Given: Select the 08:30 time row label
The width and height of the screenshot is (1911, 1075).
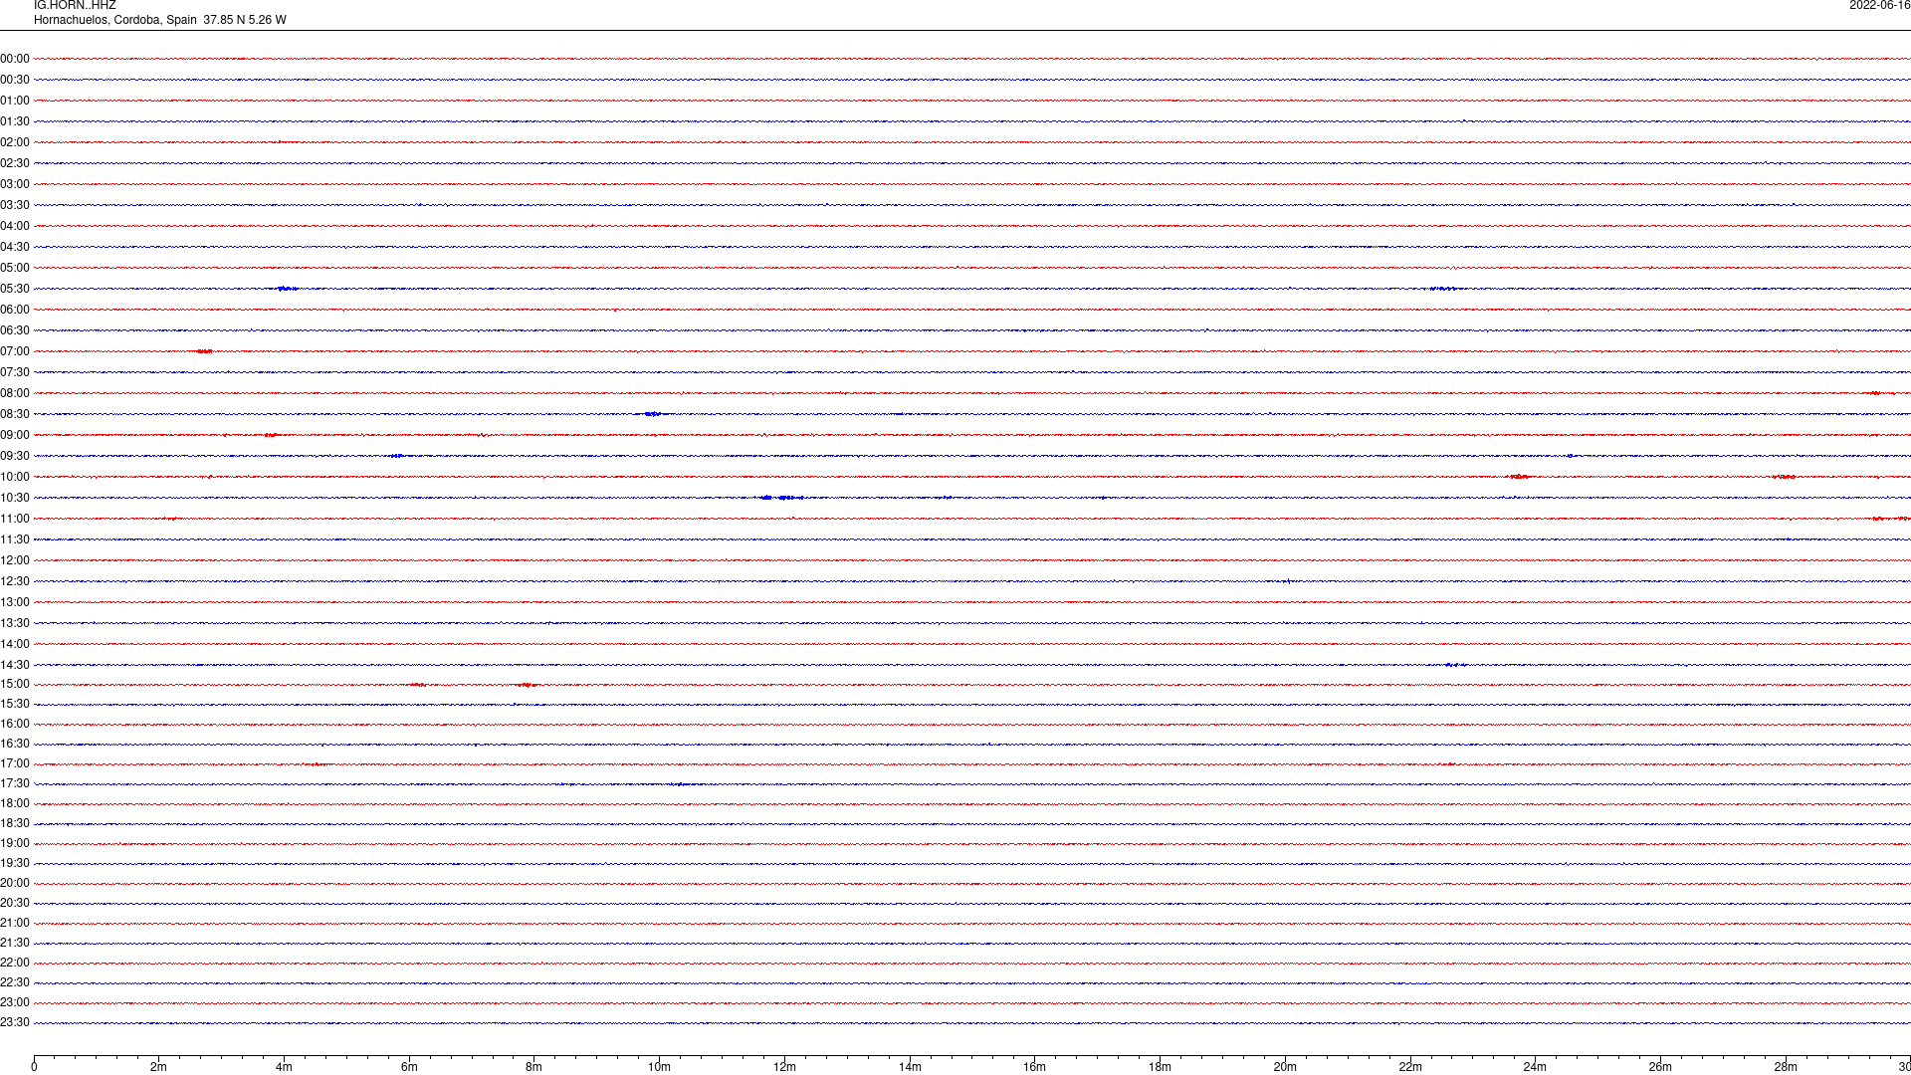Looking at the screenshot, I should coord(15,414).
